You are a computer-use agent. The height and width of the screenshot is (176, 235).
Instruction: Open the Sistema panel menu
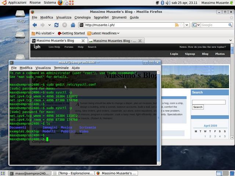click(50, 3)
